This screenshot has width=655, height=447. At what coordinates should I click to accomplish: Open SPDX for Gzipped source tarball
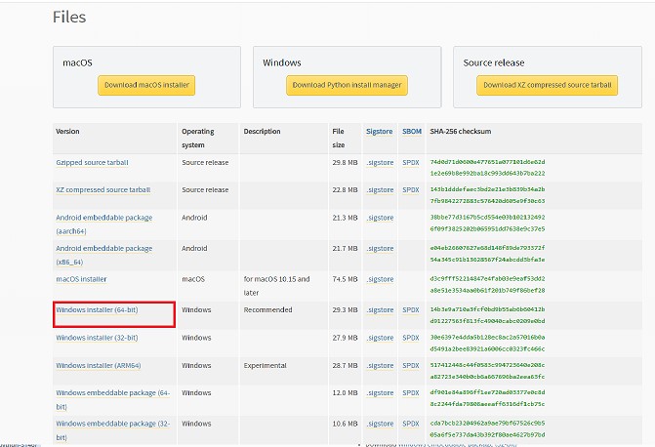411,163
